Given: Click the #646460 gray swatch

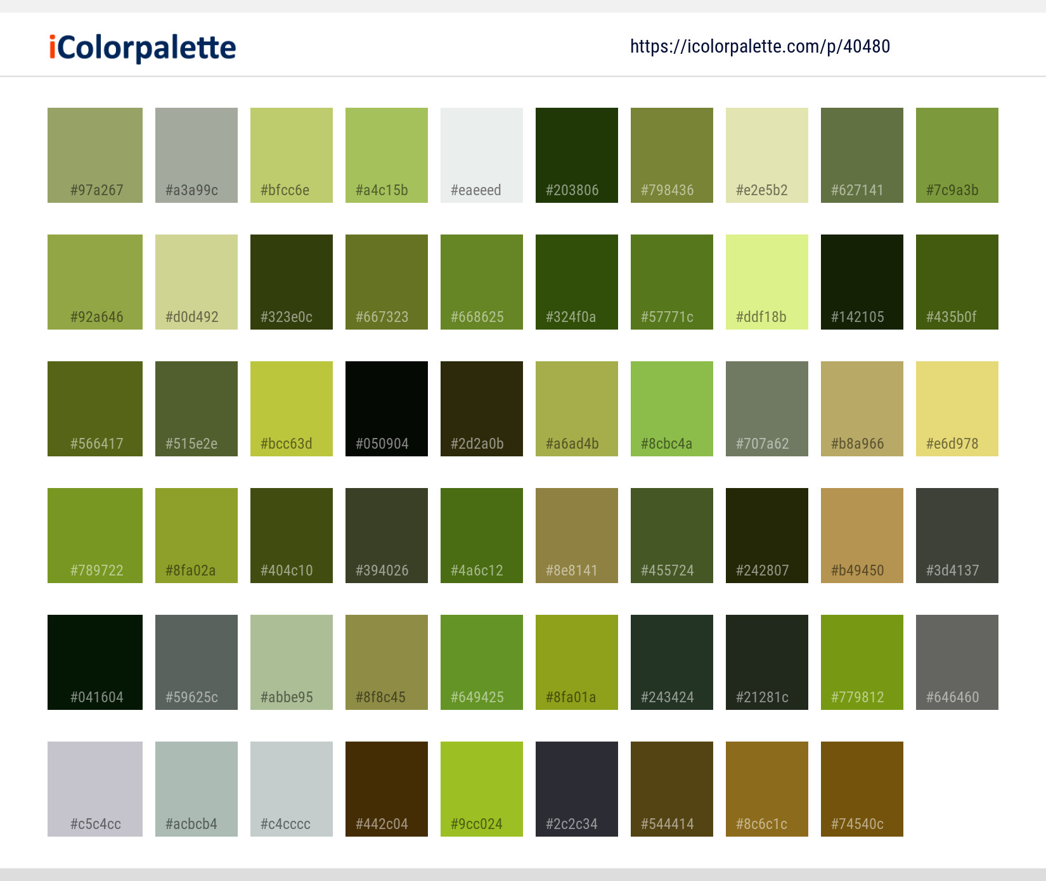Looking at the screenshot, I should pyautogui.click(x=957, y=662).
